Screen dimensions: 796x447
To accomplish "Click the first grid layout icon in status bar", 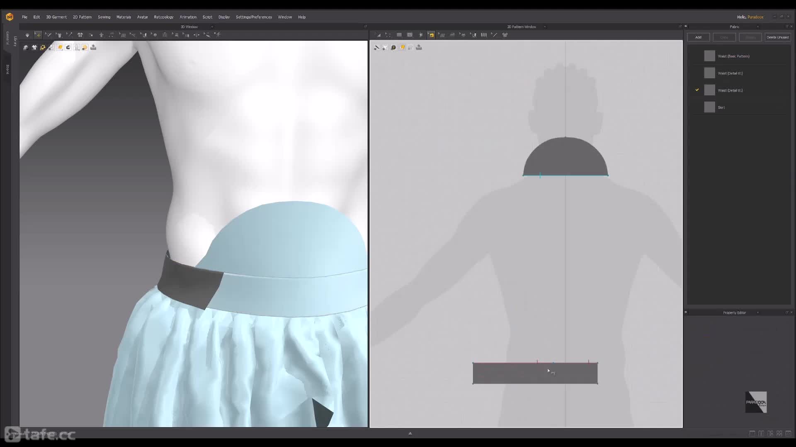I will coord(752,433).
